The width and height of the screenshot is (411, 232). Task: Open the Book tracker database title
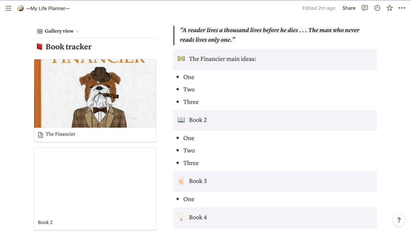click(x=68, y=47)
